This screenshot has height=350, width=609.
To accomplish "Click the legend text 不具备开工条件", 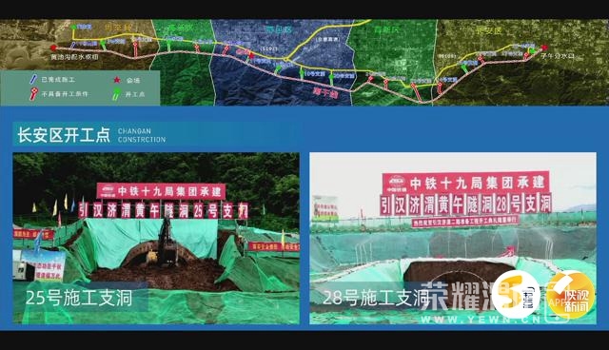I will (x=65, y=94).
